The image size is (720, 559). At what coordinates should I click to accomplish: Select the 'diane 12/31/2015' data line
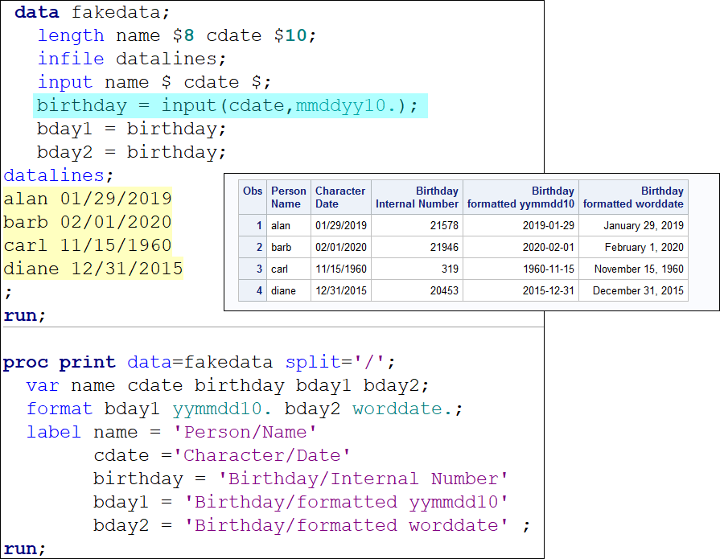[93, 269]
